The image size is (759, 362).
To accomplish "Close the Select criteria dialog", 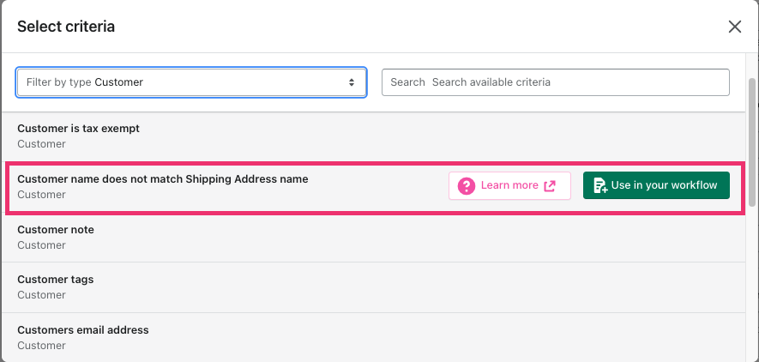I will click(734, 27).
